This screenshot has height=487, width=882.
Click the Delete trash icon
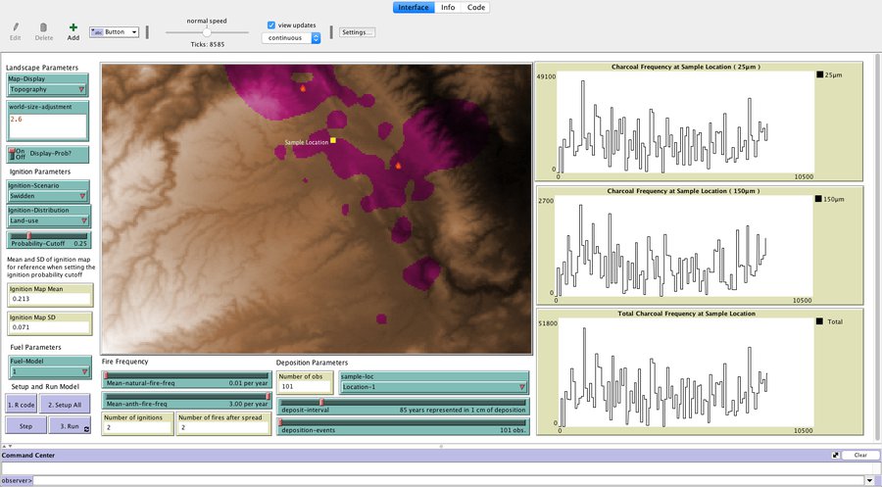click(43, 27)
